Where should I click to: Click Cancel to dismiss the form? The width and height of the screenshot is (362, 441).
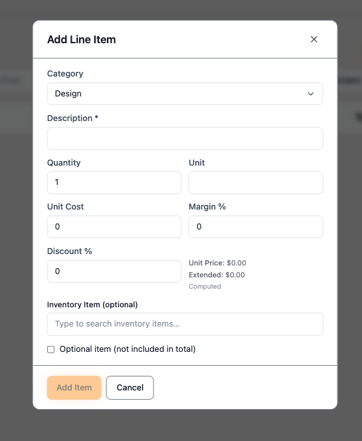tap(130, 388)
